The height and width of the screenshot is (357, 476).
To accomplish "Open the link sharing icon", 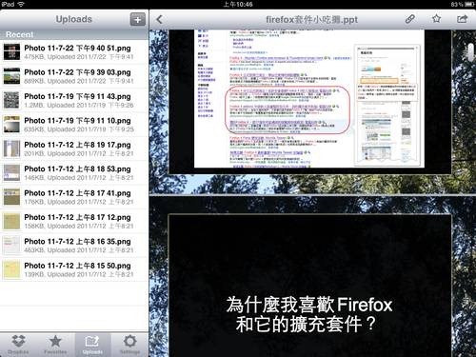I will 409,19.
